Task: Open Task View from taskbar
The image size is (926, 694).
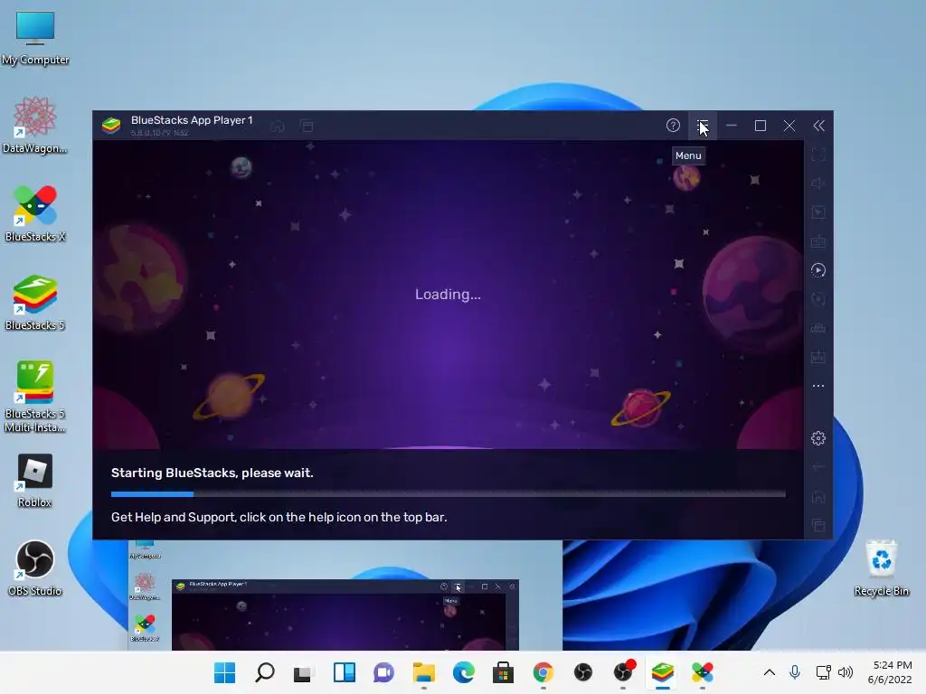Action: coord(303,672)
